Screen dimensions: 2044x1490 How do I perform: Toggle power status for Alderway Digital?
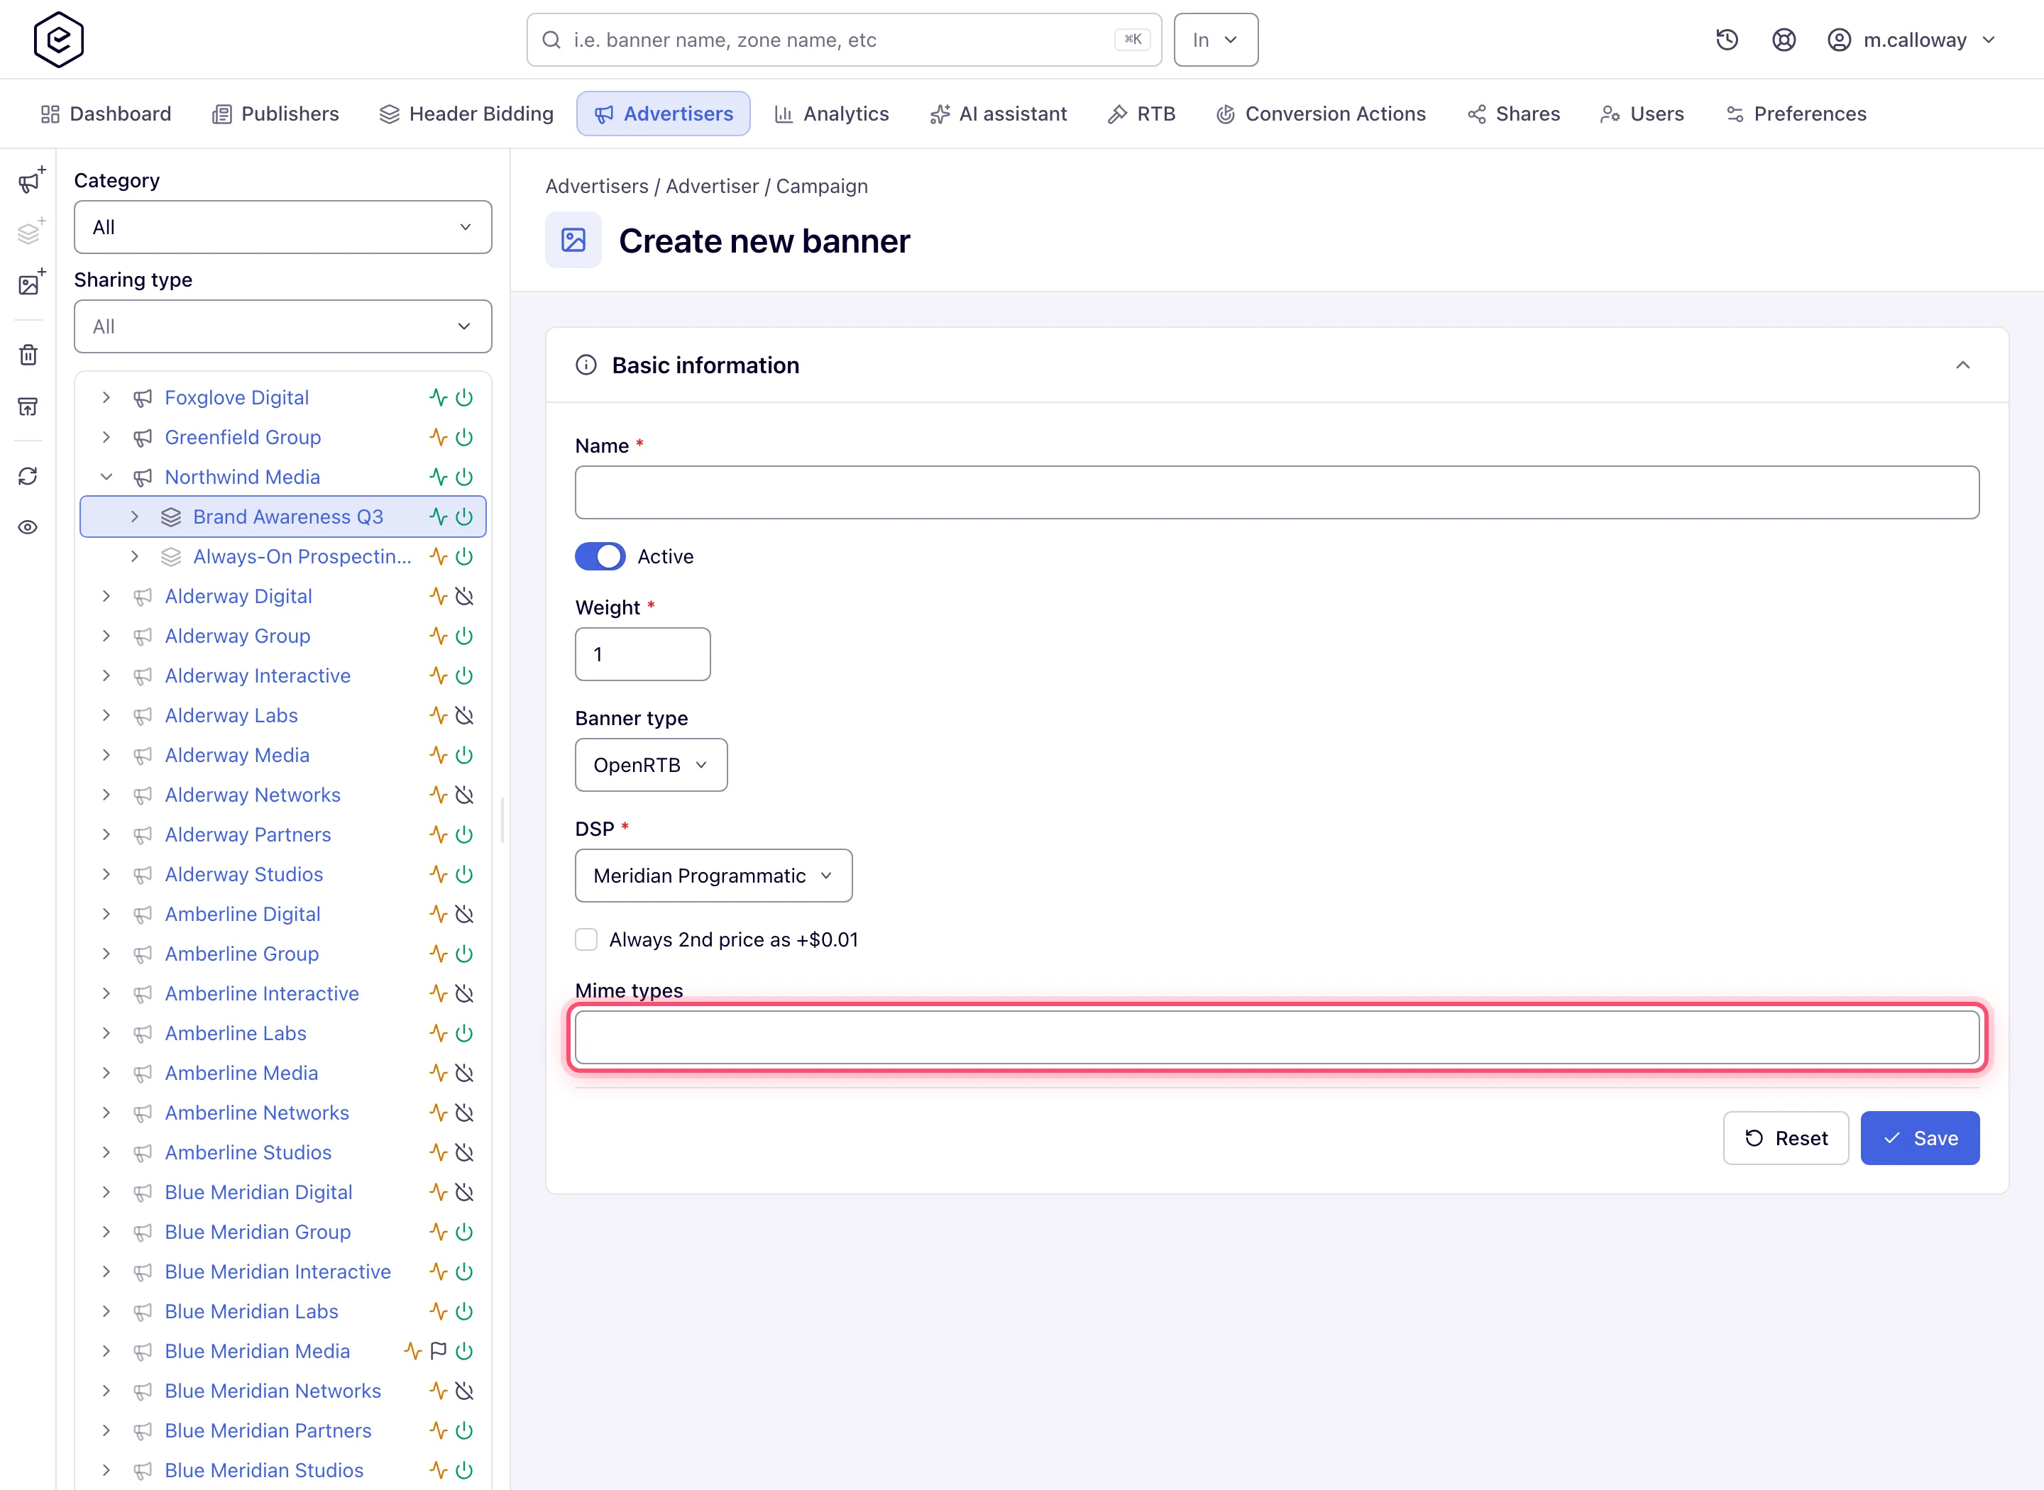coord(465,596)
